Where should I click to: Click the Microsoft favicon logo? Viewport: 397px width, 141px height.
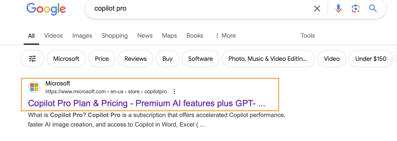coord(34,87)
